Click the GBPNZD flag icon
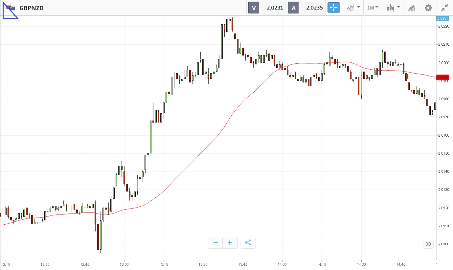 [x=10, y=8]
